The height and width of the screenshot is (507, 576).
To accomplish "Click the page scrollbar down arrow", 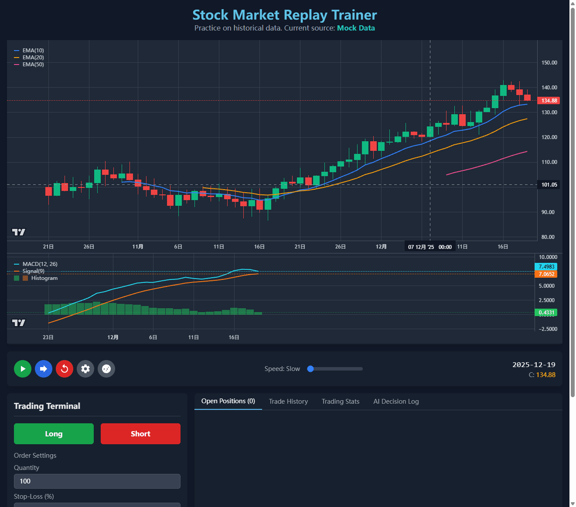I will pos(573,504).
